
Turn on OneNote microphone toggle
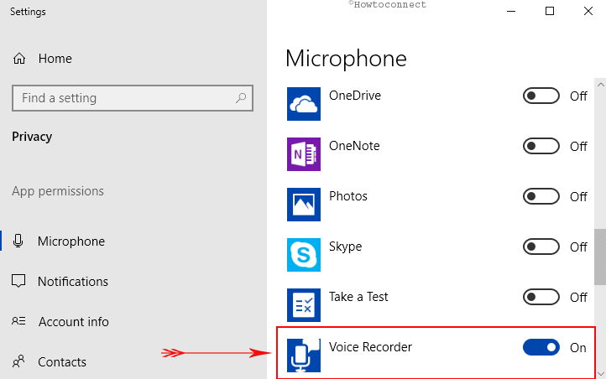541,146
